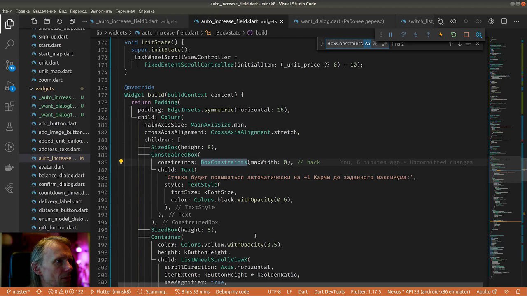Open the Testing flask view

pyautogui.click(x=9, y=127)
